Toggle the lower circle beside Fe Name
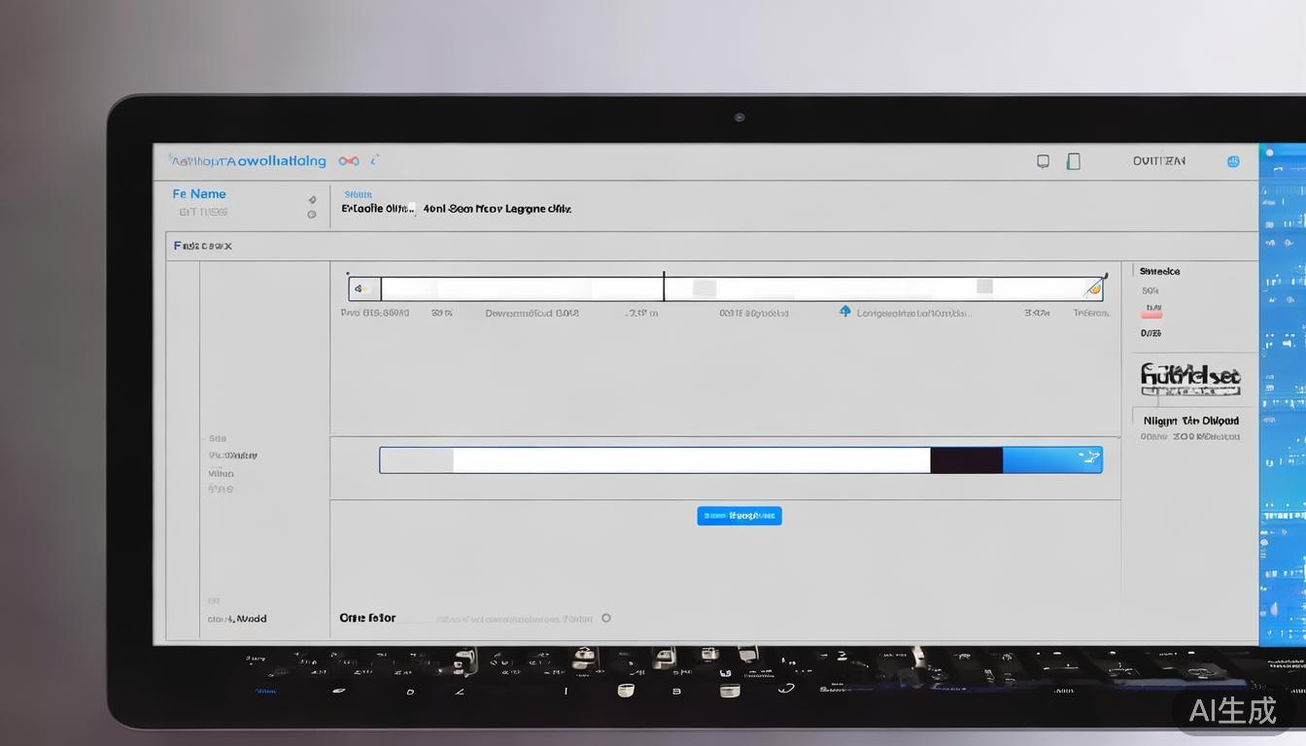This screenshot has height=746, width=1306. [x=312, y=214]
